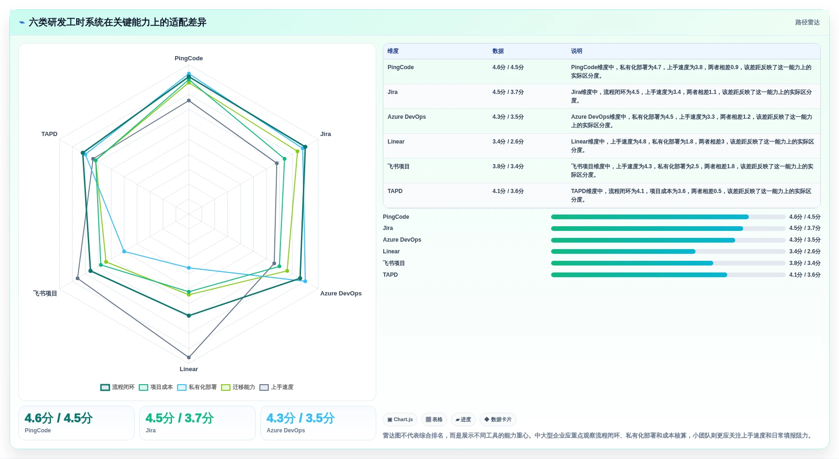Screen dimensions: 839x459
Task: Select the Jira table row name
Action: pyautogui.click(x=393, y=92)
